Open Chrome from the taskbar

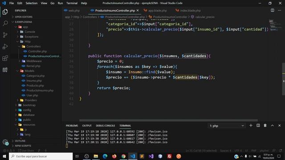point(123,156)
